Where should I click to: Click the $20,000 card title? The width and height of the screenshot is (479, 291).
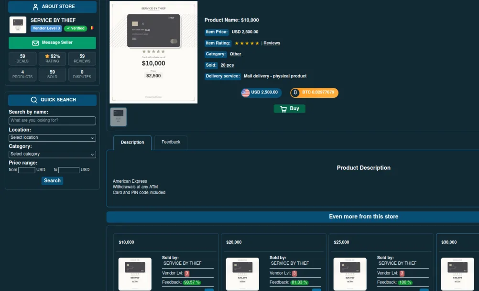pos(234,242)
